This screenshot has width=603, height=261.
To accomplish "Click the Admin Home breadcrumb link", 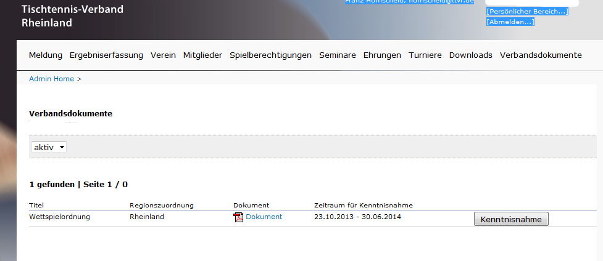I will pos(51,79).
